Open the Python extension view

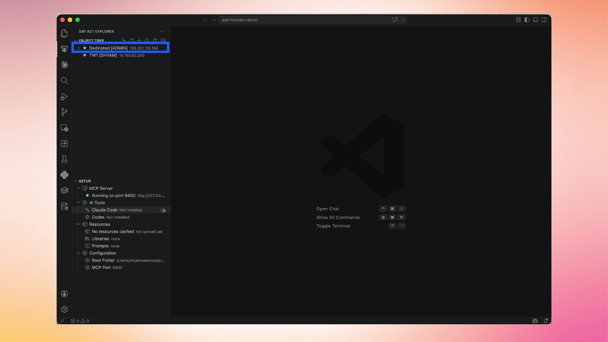[x=64, y=175]
